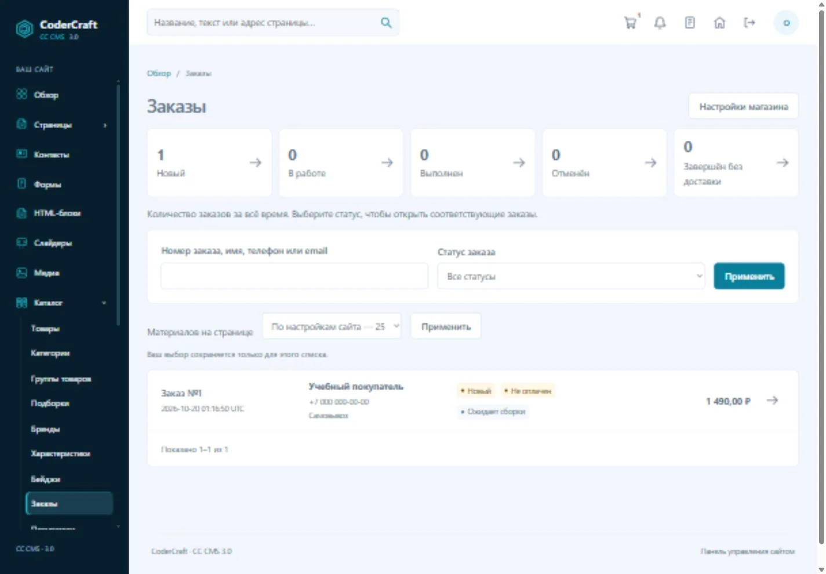
Task: Open the notifications bell
Action: 660,23
